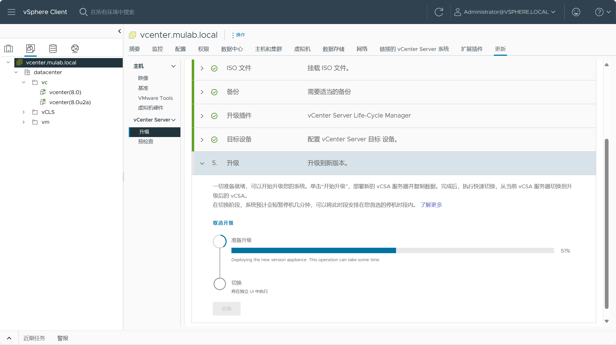
Task: Open the 监控 tab
Action: point(157,49)
